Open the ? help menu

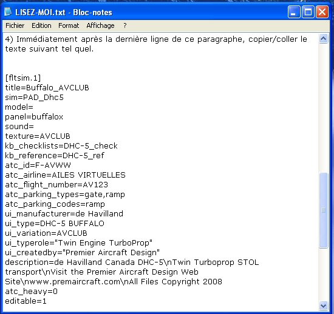125,25
